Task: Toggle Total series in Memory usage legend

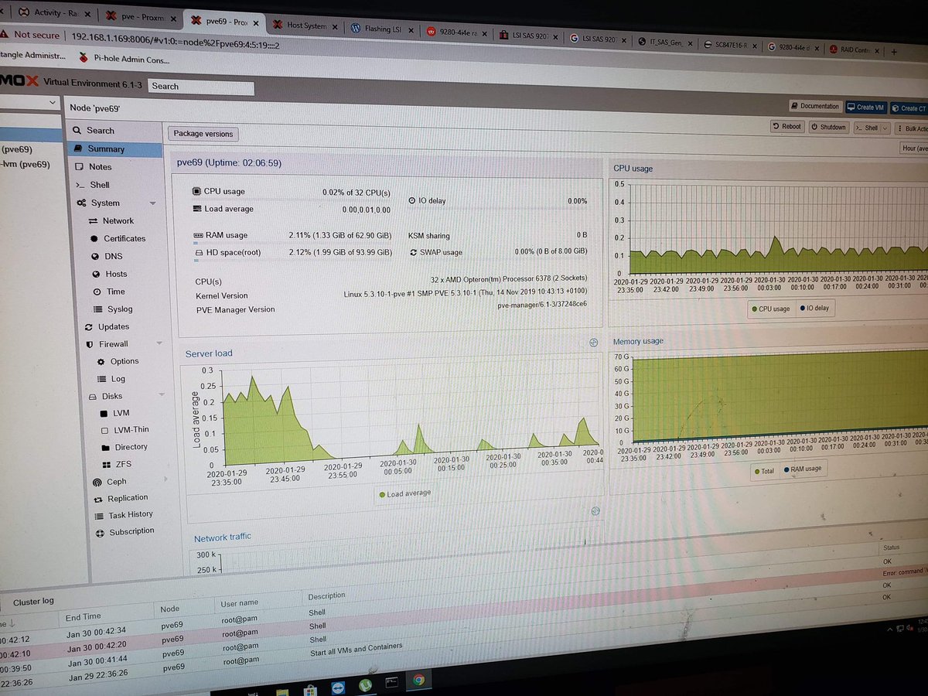Action: tap(763, 471)
